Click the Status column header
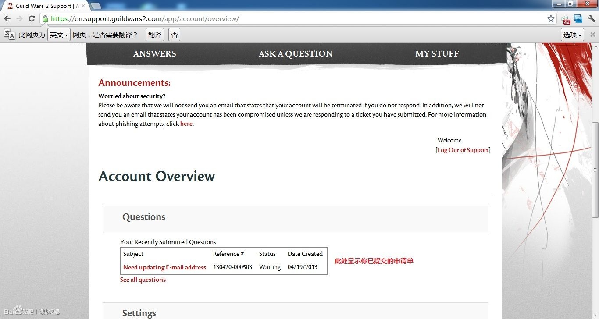The height and width of the screenshot is (319, 599). (x=267, y=254)
